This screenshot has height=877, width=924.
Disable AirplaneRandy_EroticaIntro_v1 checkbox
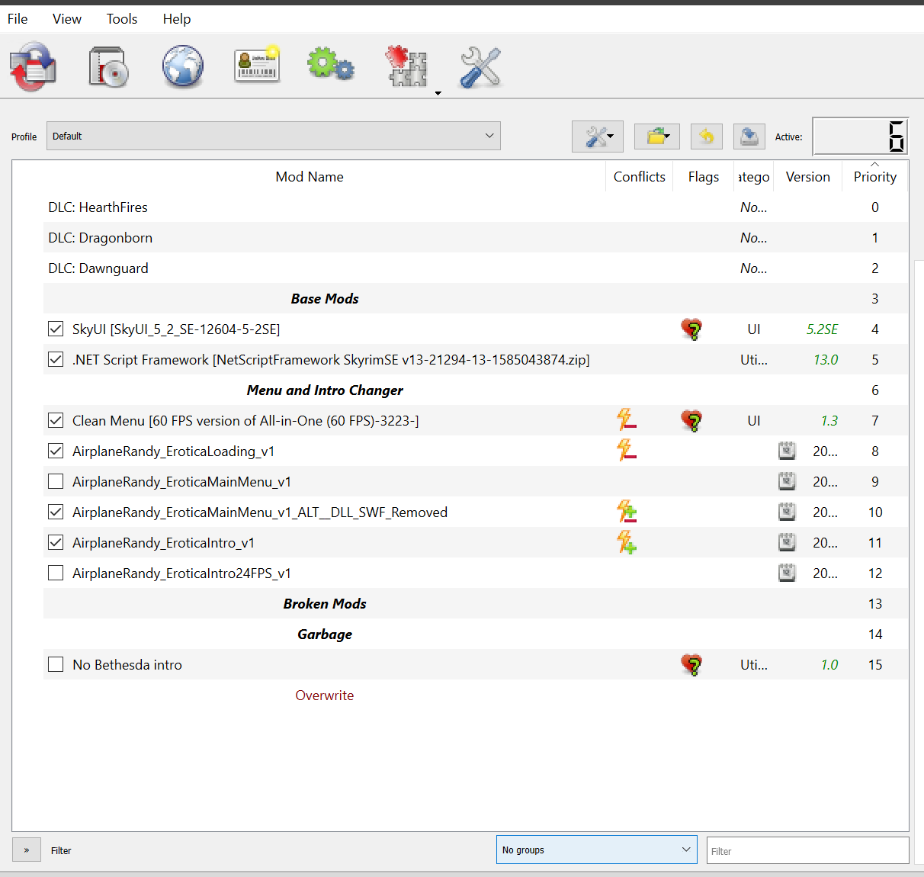pyautogui.click(x=56, y=542)
